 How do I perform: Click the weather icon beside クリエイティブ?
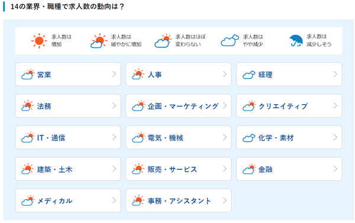click(249, 106)
